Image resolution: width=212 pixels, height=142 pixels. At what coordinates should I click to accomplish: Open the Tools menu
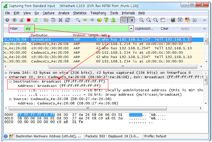coord(114,13)
